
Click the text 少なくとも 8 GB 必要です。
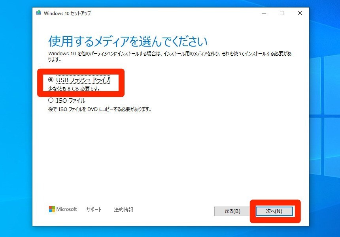tap(74, 88)
